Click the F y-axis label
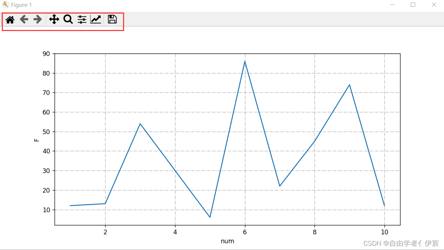 point(36,139)
